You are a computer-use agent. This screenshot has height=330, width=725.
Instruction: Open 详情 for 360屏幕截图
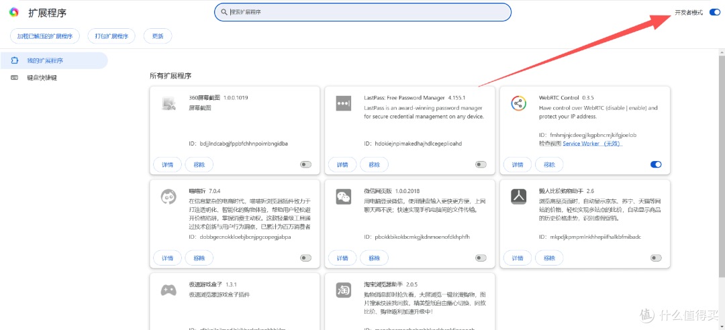pos(167,164)
